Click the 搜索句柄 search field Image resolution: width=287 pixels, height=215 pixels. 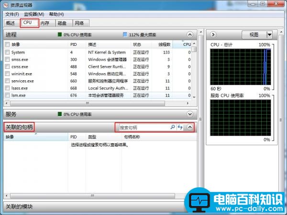[x=144, y=128]
